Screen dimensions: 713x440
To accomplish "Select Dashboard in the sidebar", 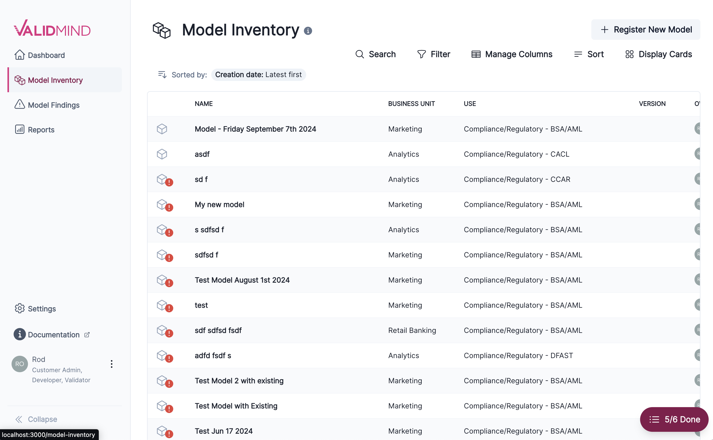I will [x=46, y=55].
